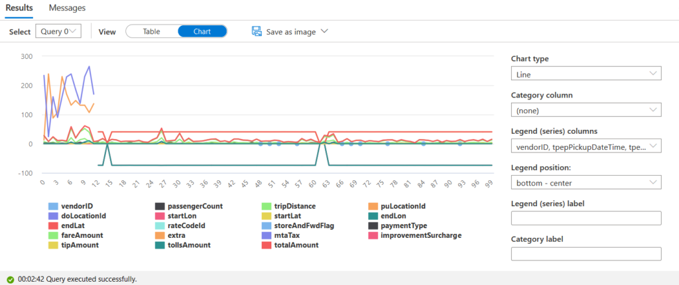
Task: Click the endLat legend label
Action: click(74, 225)
